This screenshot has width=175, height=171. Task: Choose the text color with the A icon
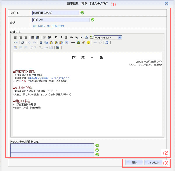pyautogui.click(x=87, y=37)
